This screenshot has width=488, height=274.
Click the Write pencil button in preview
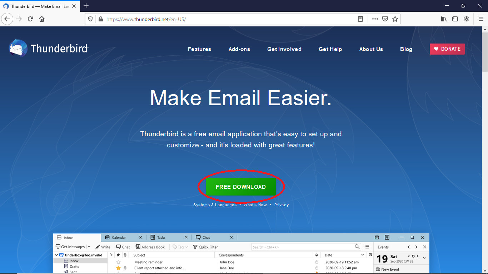[103, 247]
